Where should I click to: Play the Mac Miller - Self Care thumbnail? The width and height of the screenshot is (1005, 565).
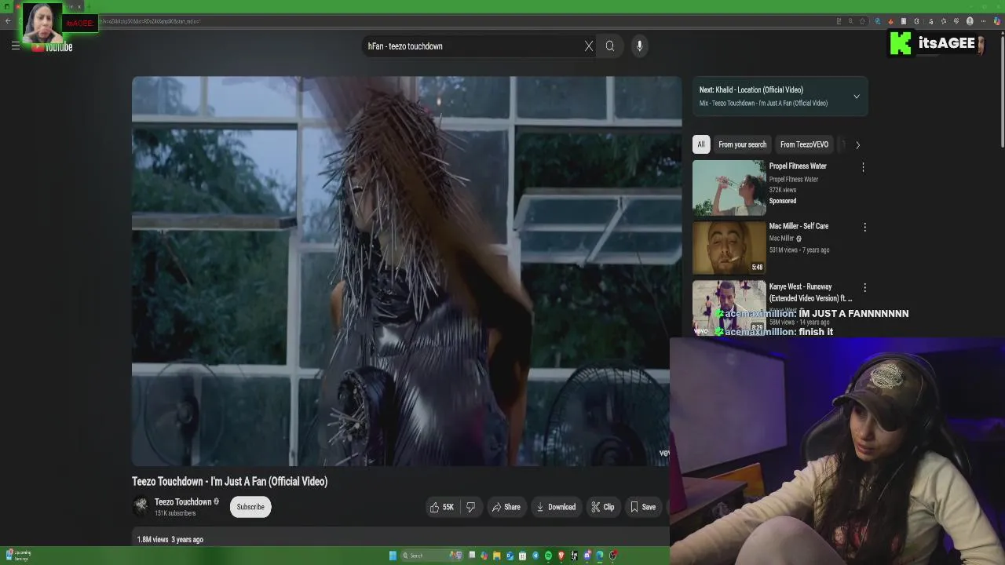pyautogui.click(x=729, y=247)
